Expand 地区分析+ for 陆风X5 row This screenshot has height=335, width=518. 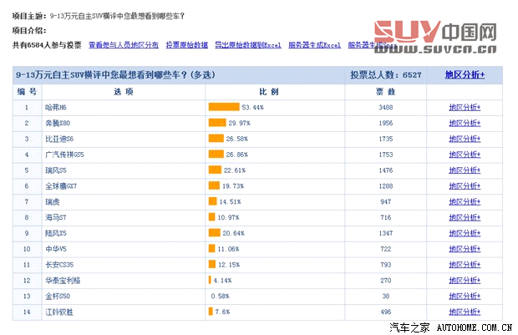(465, 233)
